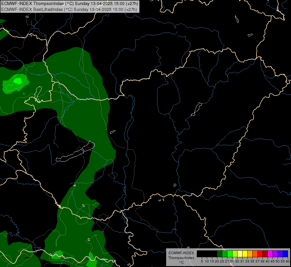Click the purple 45-50 legend swatch
291x267 pixels.
pos(275,254)
